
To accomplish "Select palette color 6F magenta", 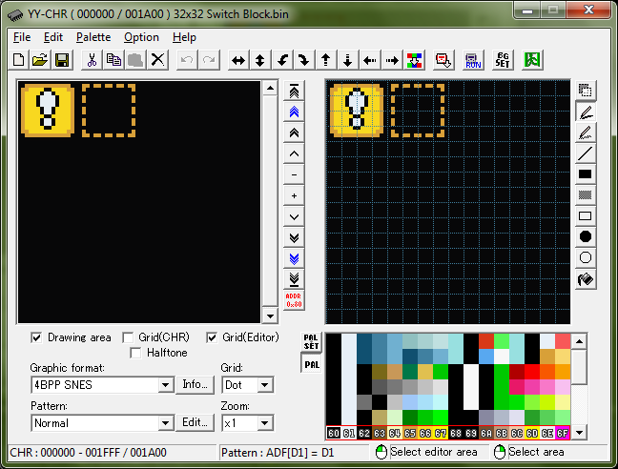I will [563, 433].
